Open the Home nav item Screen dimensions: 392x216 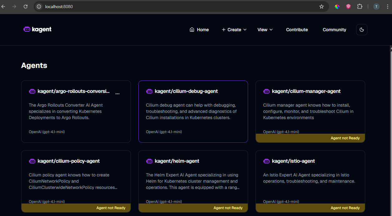pos(199,30)
